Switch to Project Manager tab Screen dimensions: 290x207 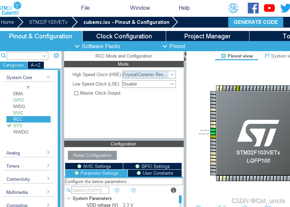click(x=208, y=36)
